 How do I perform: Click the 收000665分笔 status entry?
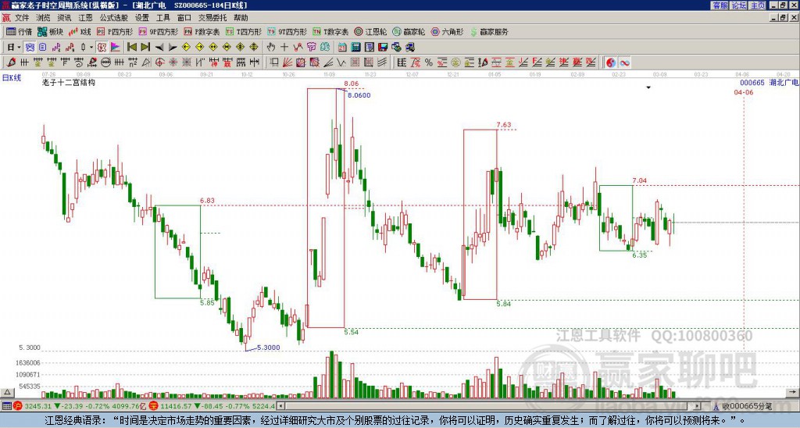tap(742, 406)
